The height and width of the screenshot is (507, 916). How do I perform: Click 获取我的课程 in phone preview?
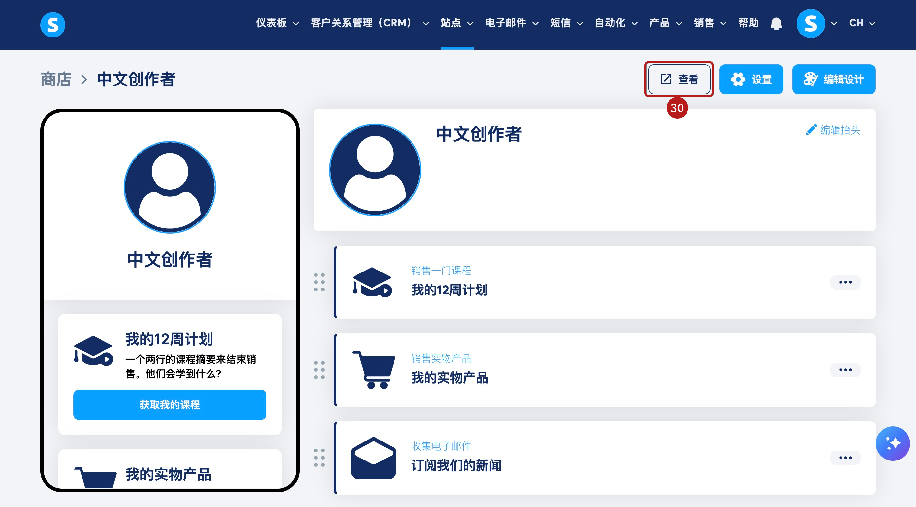click(170, 404)
